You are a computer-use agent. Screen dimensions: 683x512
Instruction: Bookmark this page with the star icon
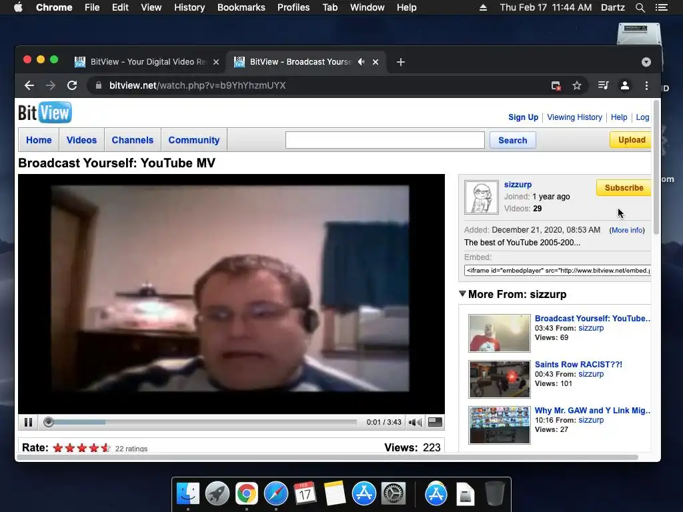click(577, 86)
